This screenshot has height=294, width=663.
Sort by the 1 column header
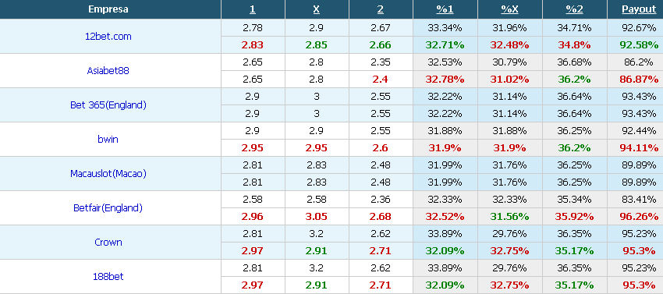click(253, 9)
